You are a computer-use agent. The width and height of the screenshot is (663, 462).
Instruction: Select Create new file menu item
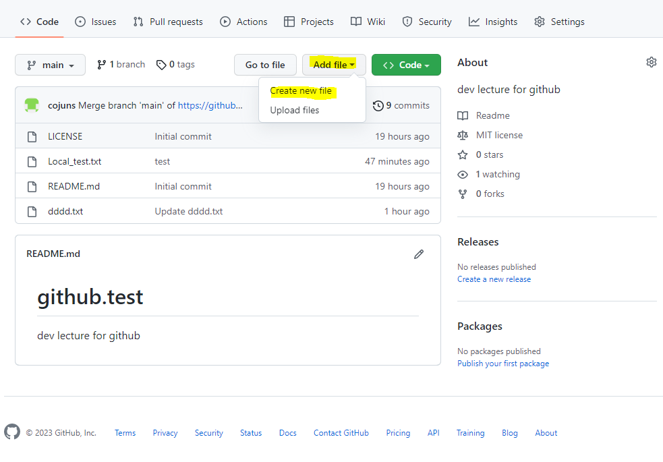(301, 90)
